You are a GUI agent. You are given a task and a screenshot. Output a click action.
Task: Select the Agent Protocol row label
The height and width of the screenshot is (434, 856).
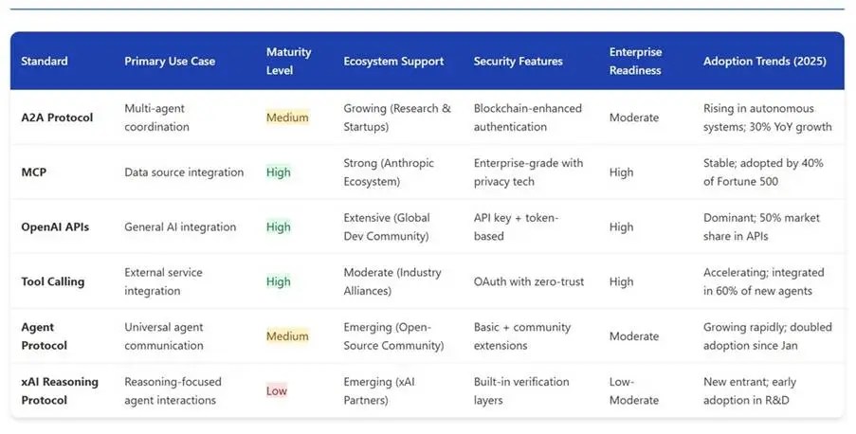click(45, 336)
